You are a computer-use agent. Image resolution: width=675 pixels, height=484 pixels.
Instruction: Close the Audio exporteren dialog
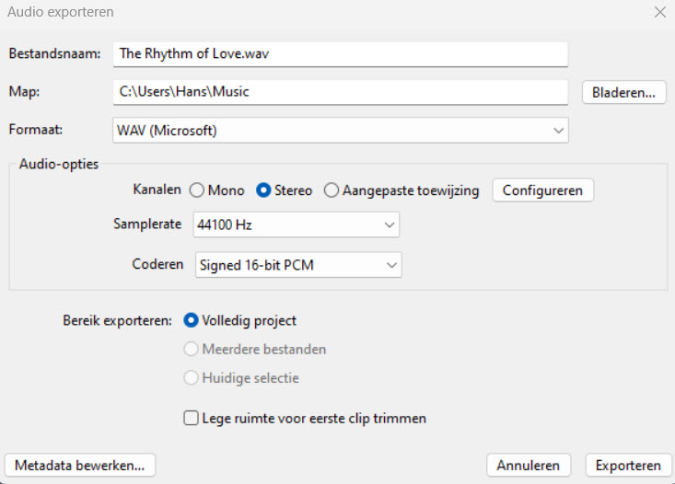pyautogui.click(x=659, y=13)
